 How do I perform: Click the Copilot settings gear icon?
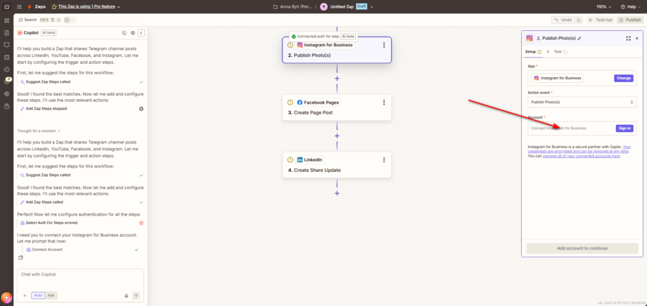pos(133,33)
